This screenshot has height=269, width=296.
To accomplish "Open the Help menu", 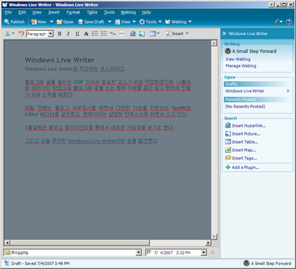I will point(146,12).
